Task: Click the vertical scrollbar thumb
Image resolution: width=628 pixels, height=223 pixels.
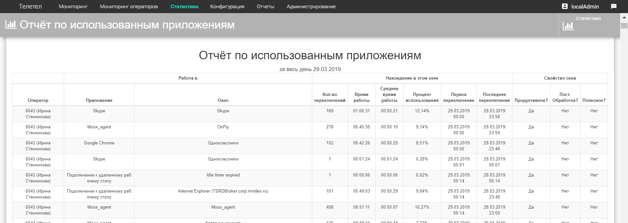Action: [624, 26]
